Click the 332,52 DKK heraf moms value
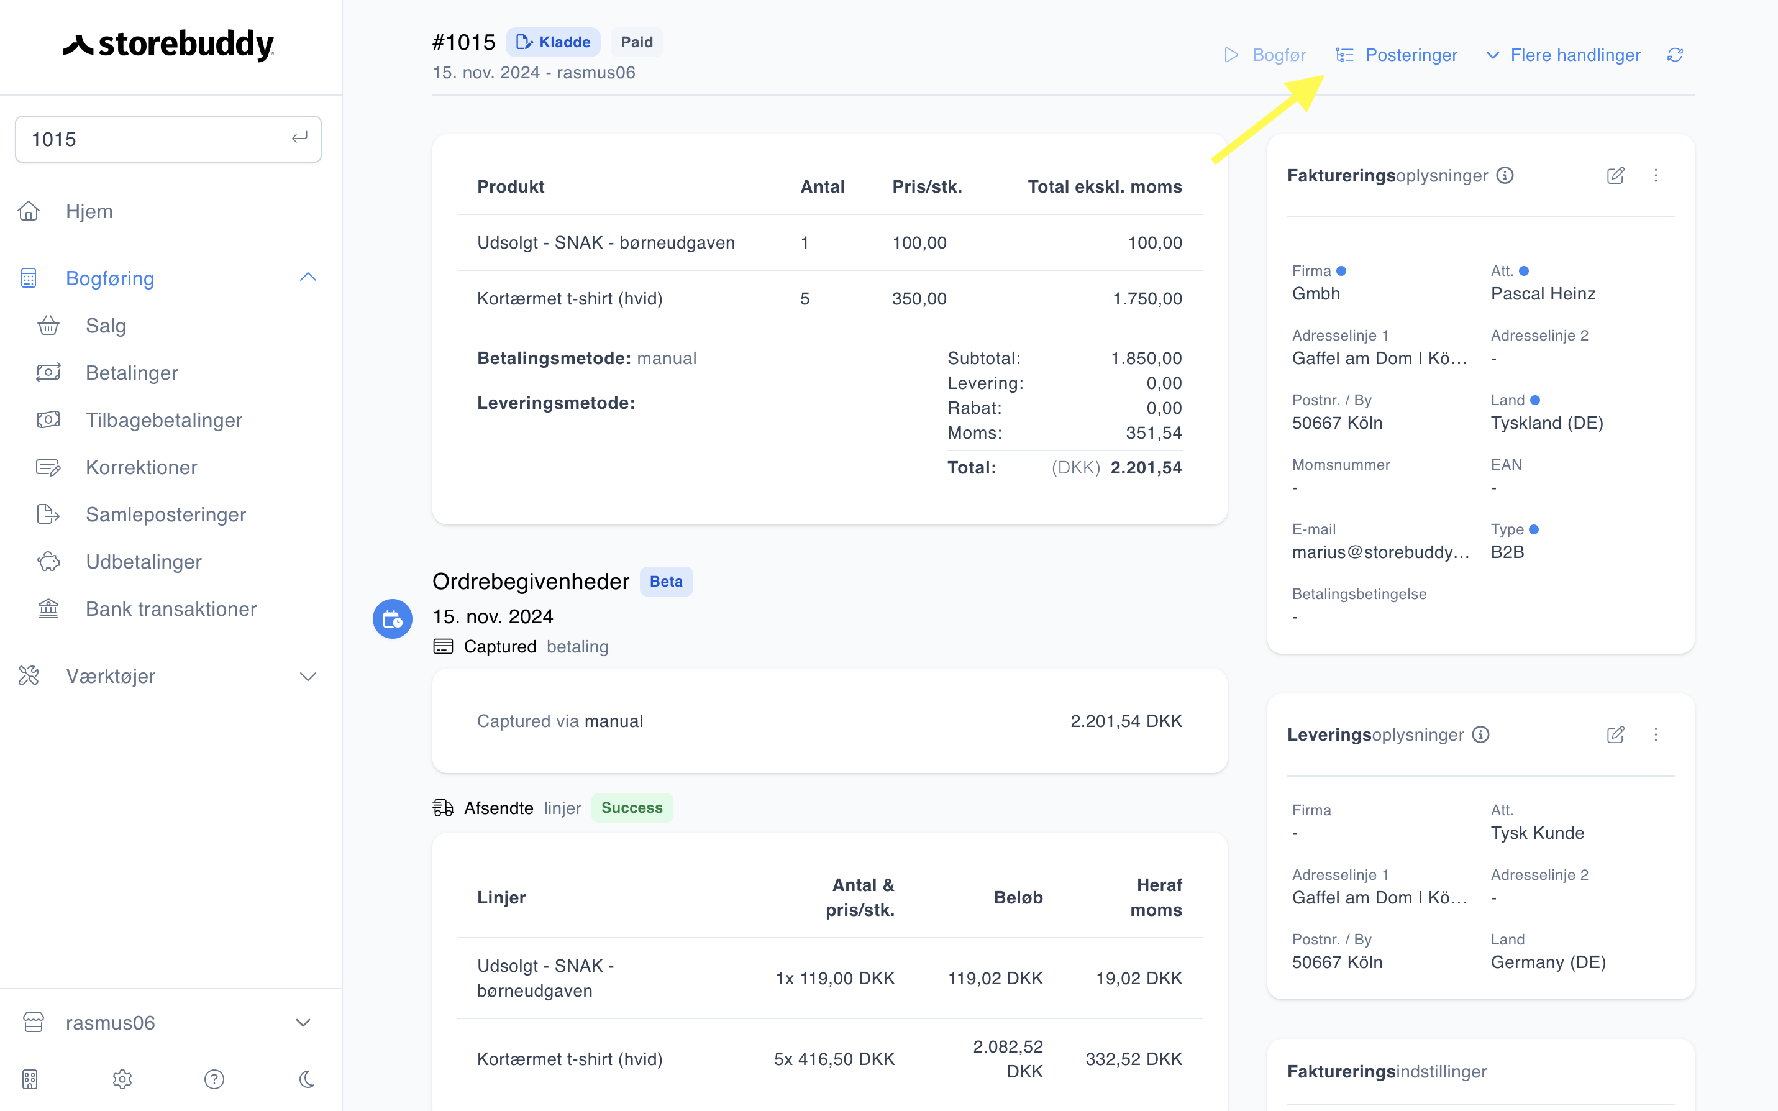This screenshot has height=1111, width=1778. (x=1133, y=1059)
